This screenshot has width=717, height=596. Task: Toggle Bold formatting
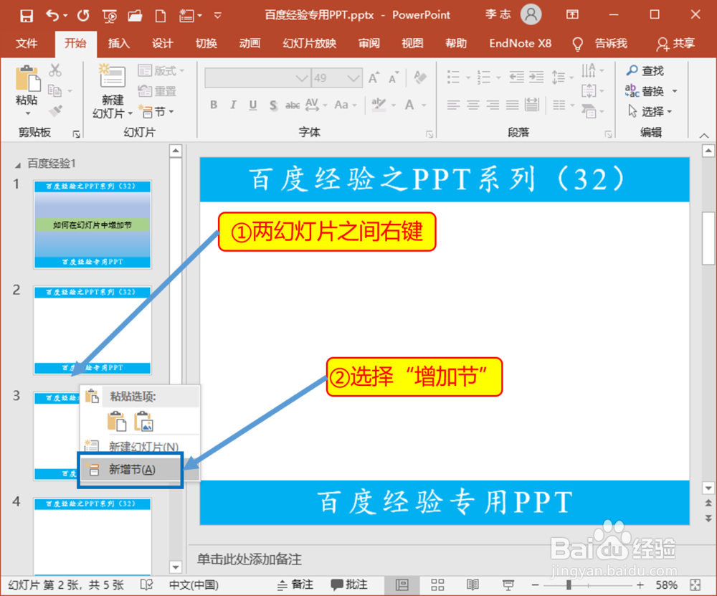click(x=214, y=105)
